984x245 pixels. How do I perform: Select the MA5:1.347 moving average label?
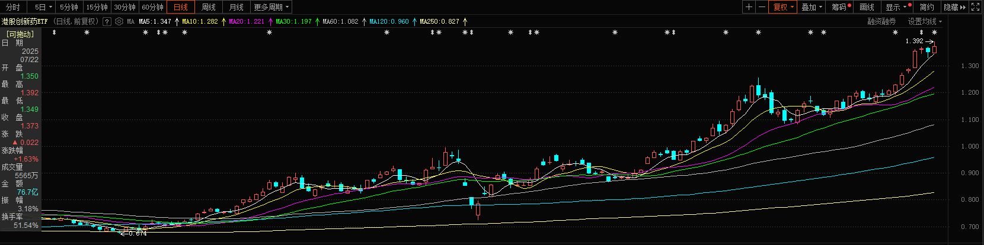155,21
